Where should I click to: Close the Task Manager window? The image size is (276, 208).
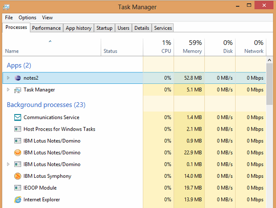coord(264,5)
